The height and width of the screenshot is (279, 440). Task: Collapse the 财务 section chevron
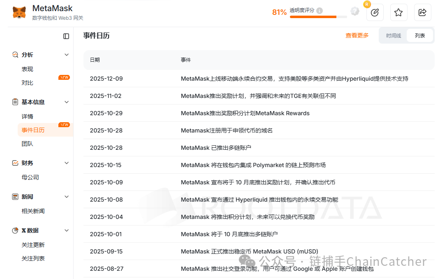coord(66,163)
